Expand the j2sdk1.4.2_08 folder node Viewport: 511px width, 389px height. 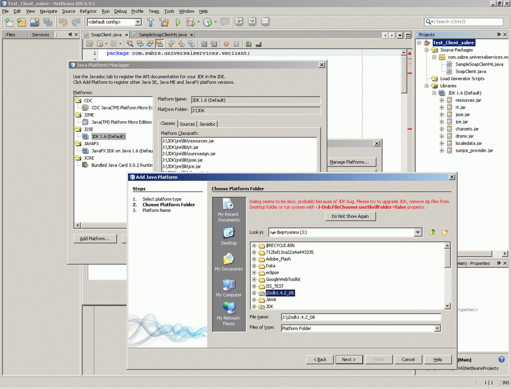[254, 293]
